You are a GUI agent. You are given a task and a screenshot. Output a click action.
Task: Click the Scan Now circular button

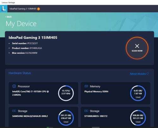pyautogui.click(x=137, y=48)
